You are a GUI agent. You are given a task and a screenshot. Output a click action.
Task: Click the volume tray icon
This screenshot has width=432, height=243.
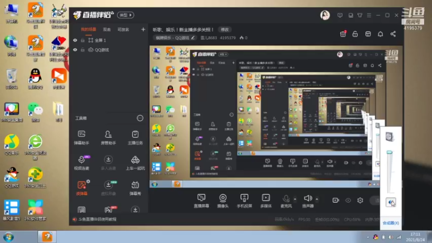click(391, 237)
